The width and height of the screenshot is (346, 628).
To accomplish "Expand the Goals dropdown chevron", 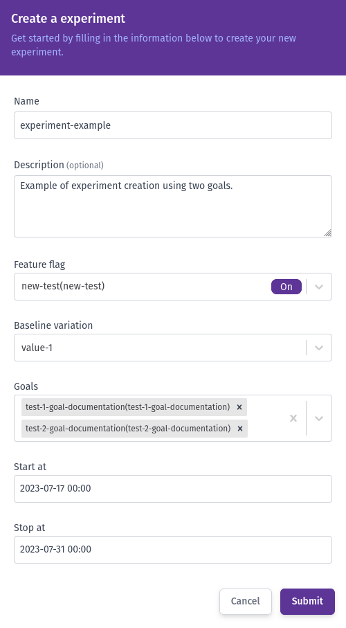I will pyautogui.click(x=319, y=418).
